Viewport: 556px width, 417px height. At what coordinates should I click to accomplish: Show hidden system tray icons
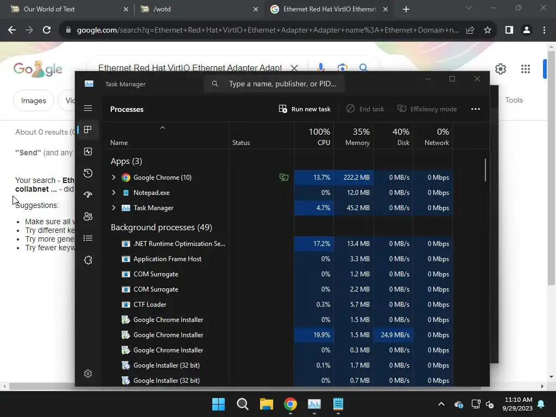(441, 404)
